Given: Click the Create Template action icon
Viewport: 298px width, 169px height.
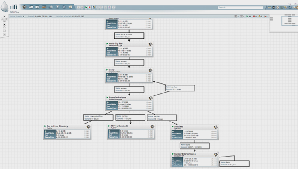Looking at the screenshot, I should point(93,7).
